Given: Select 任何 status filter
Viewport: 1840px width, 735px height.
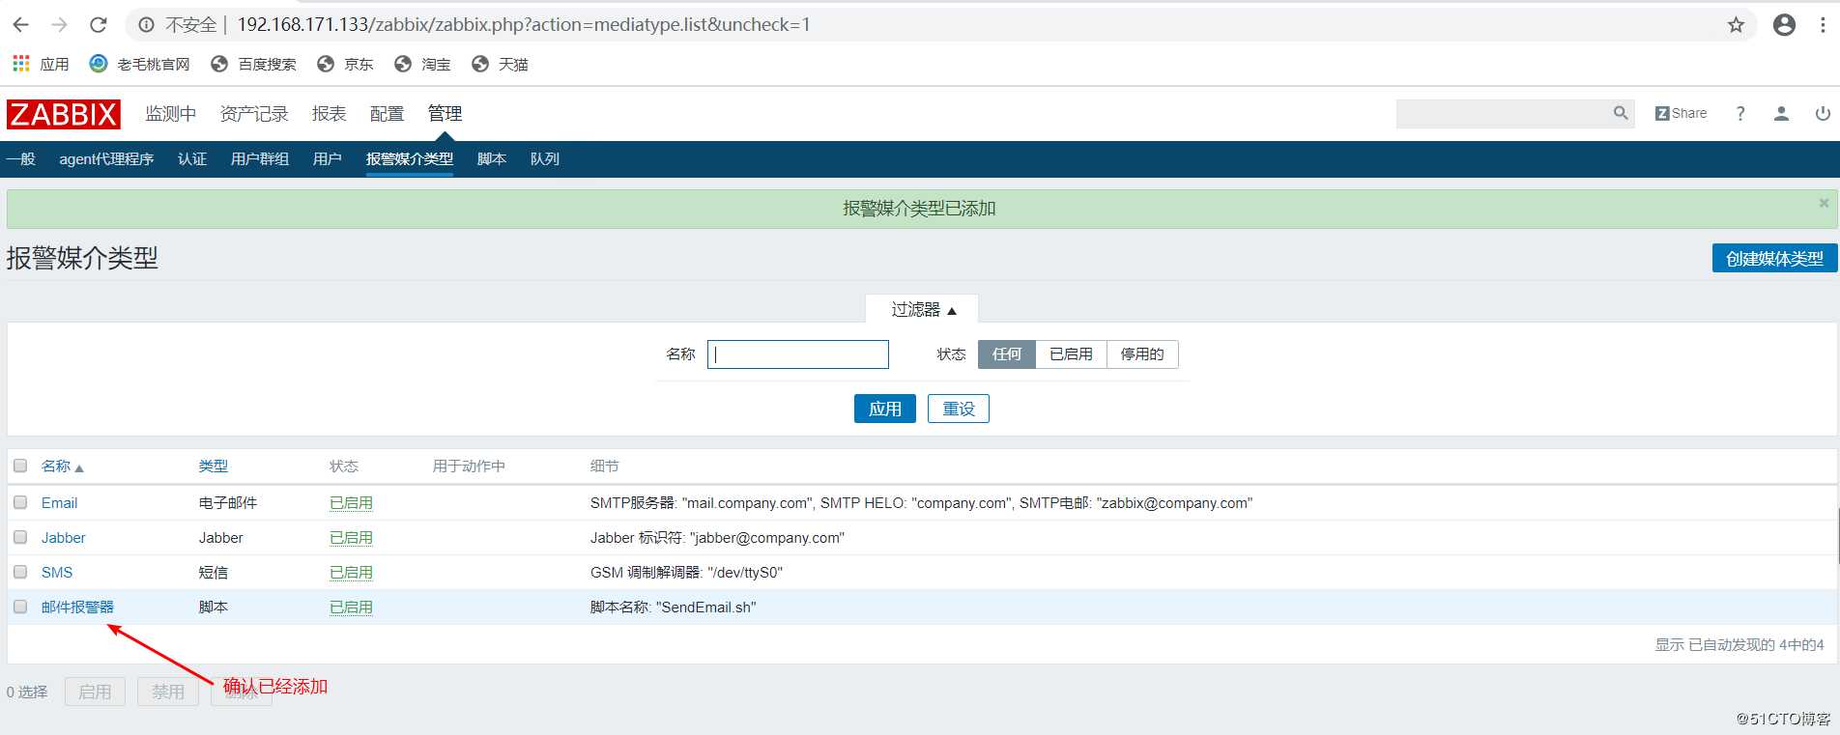Looking at the screenshot, I should (1007, 354).
